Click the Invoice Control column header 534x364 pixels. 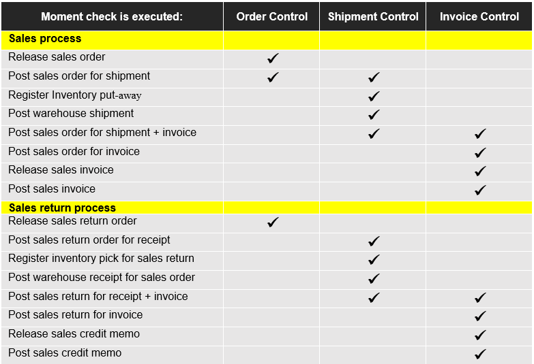(479, 16)
